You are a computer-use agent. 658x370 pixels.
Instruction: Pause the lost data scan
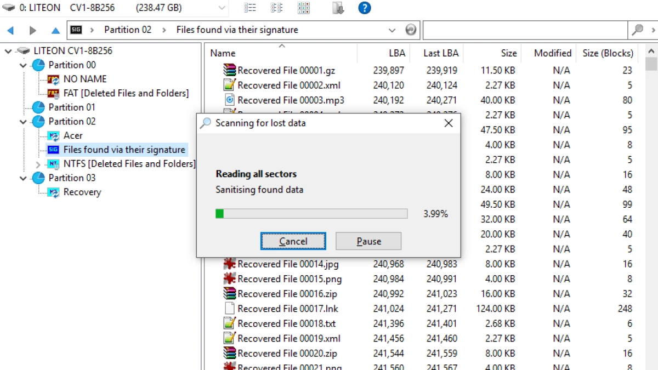[368, 241]
